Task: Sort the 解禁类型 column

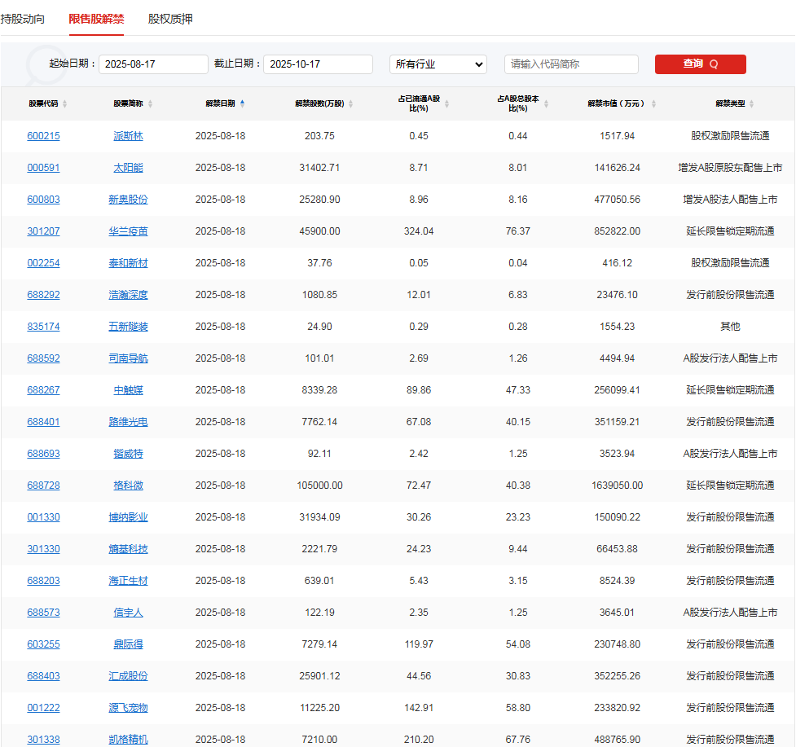Action: click(x=750, y=103)
